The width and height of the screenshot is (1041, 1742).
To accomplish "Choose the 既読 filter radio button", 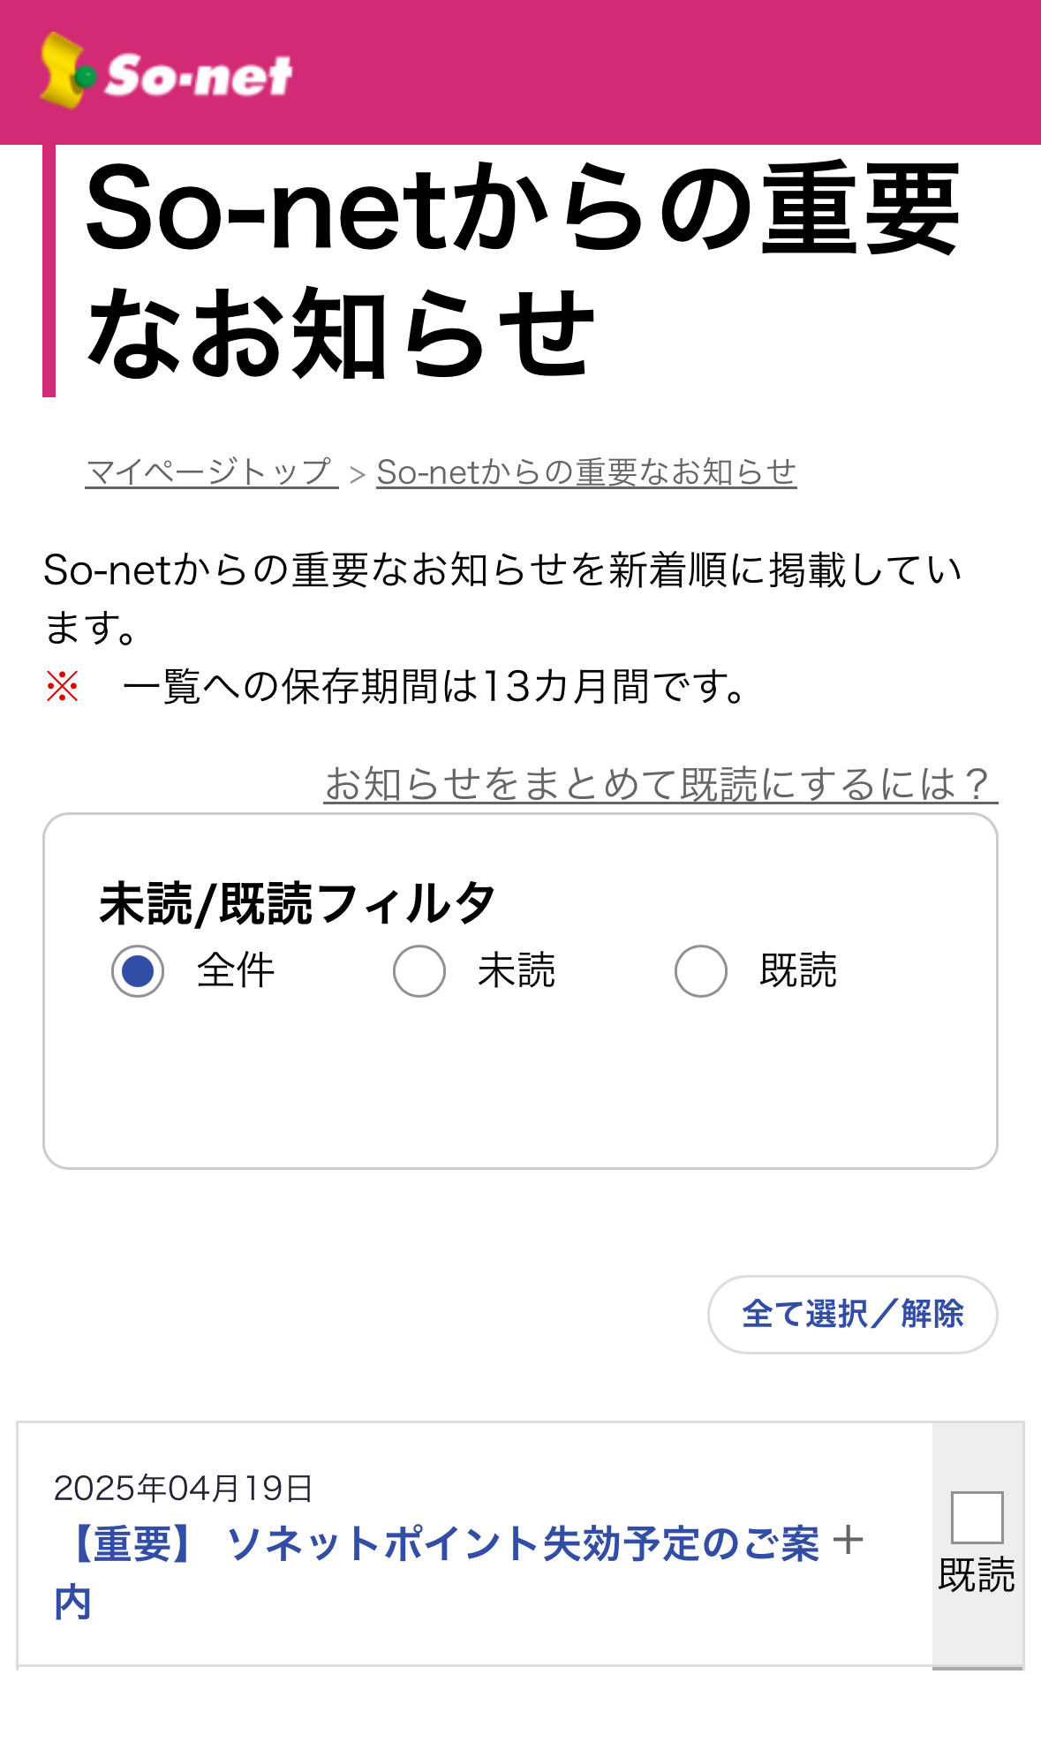I will pyautogui.click(x=701, y=971).
